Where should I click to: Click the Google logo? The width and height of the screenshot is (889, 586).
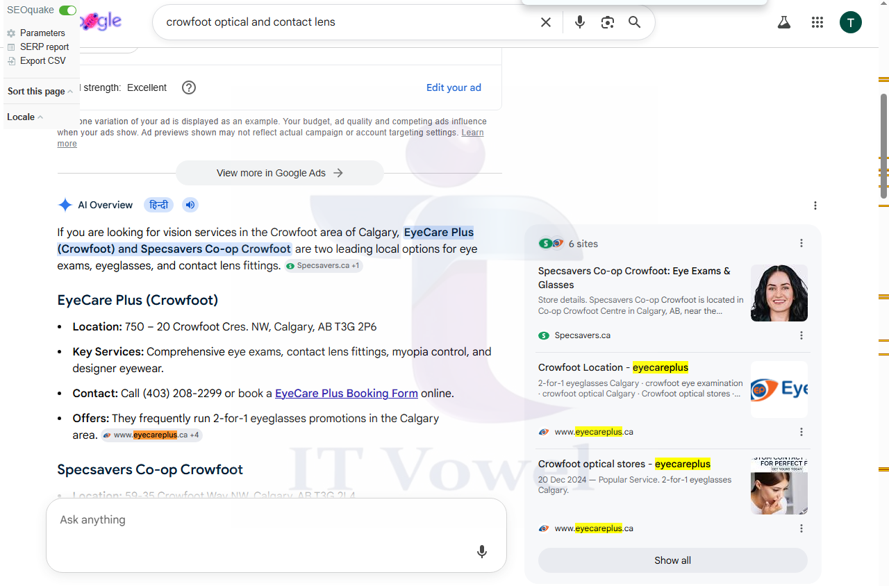click(101, 22)
